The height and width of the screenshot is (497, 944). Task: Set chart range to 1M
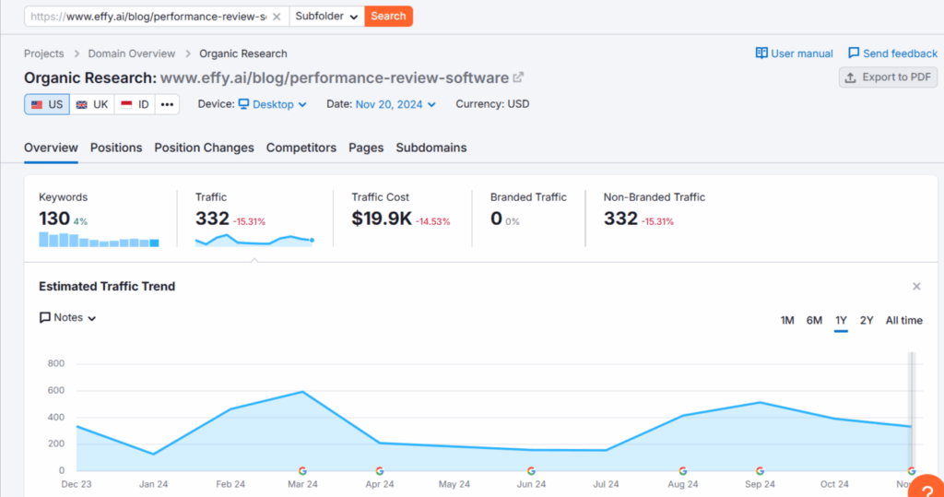click(787, 321)
